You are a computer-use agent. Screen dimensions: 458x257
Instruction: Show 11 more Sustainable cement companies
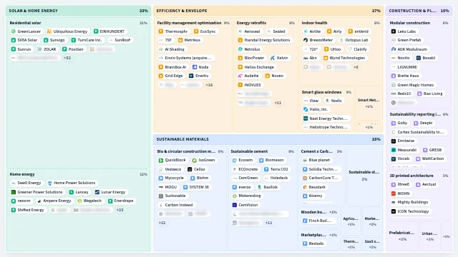269,223
